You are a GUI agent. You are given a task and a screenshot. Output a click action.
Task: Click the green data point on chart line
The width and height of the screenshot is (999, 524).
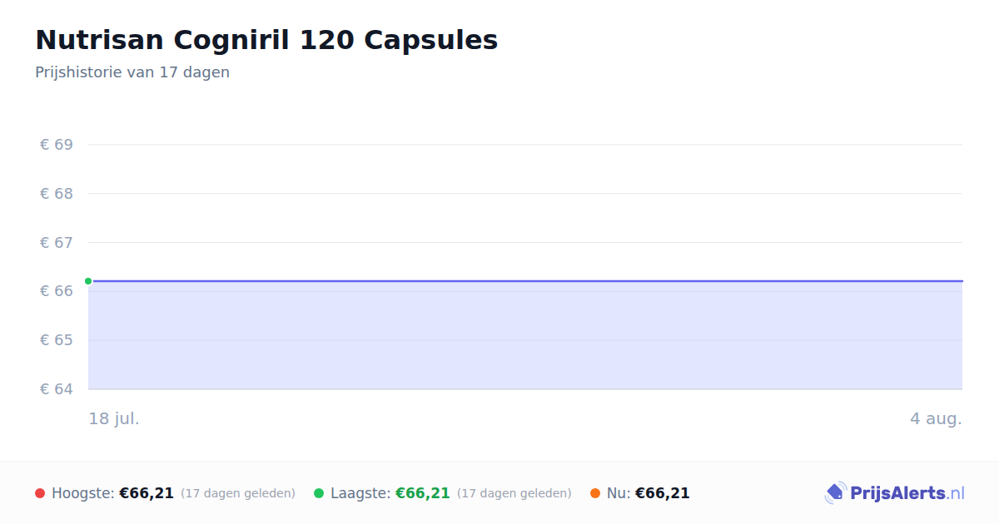click(88, 281)
